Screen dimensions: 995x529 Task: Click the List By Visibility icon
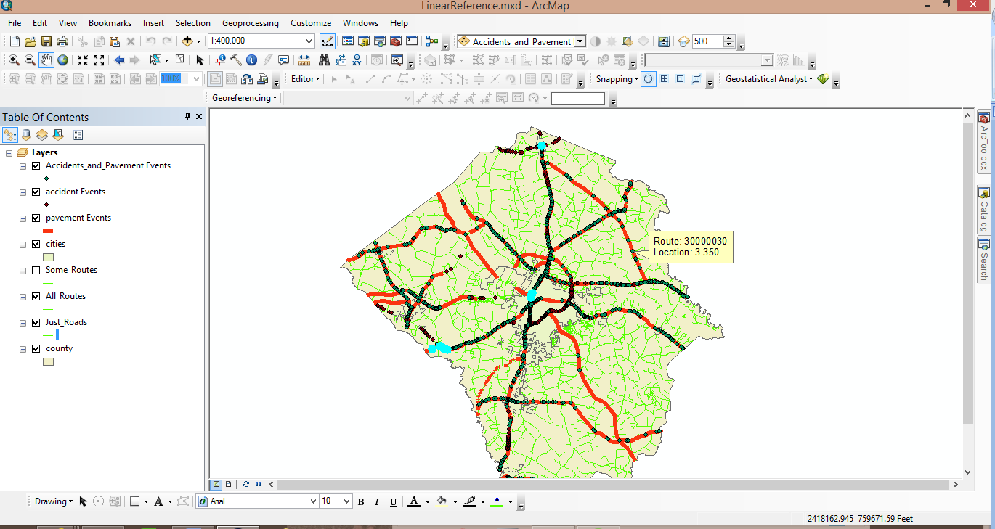pyautogui.click(x=42, y=135)
